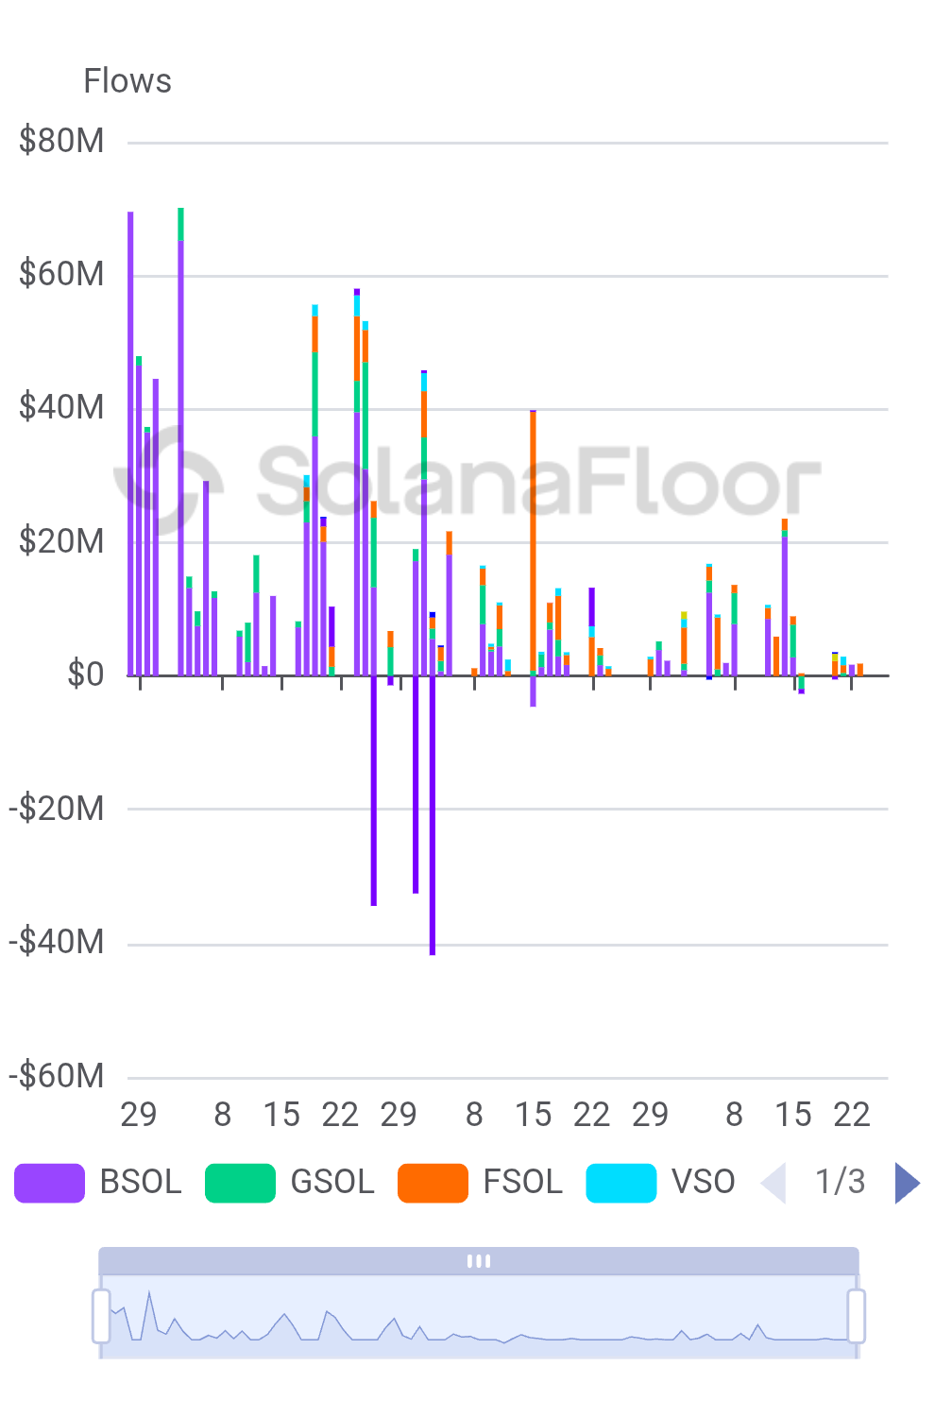Image resolution: width=935 pixels, height=1417 pixels.
Task: Select the tallest purple bar at far left
Action: point(130,444)
